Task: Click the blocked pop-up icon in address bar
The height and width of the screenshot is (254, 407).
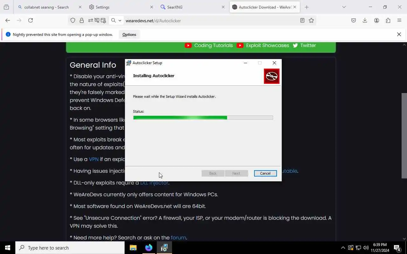Action: click(x=103, y=20)
